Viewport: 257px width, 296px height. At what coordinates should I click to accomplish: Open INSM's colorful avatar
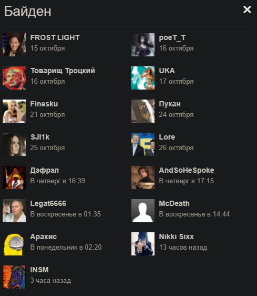coord(14,277)
